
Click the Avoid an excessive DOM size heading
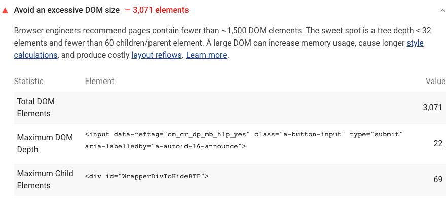coord(67,10)
